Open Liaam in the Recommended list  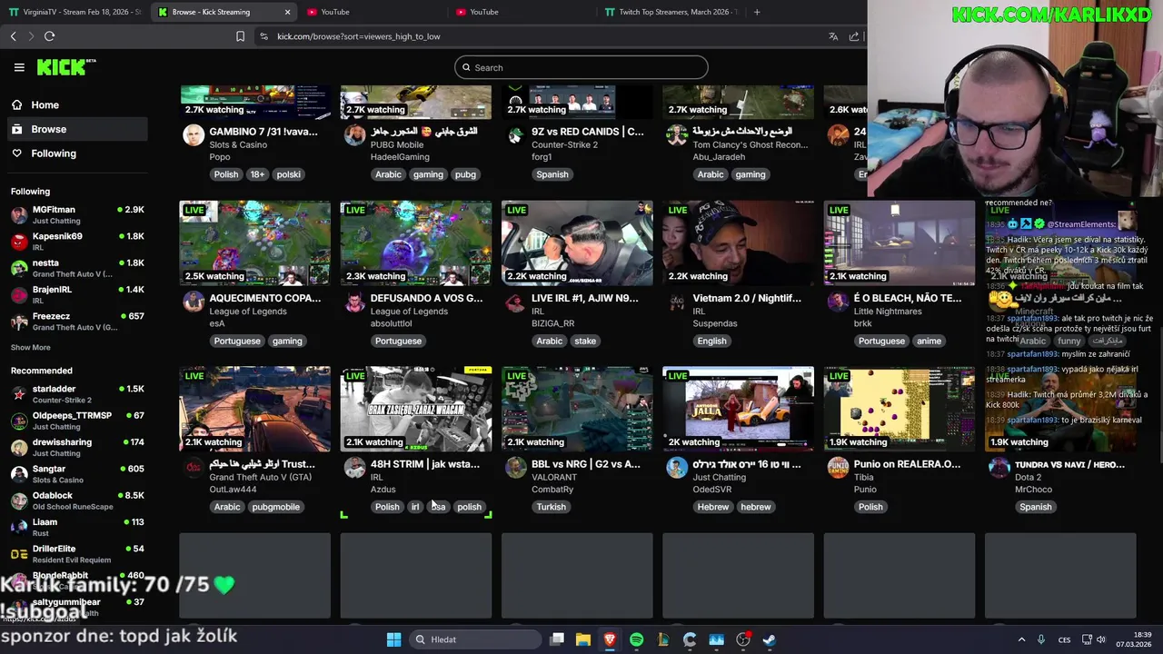point(77,527)
